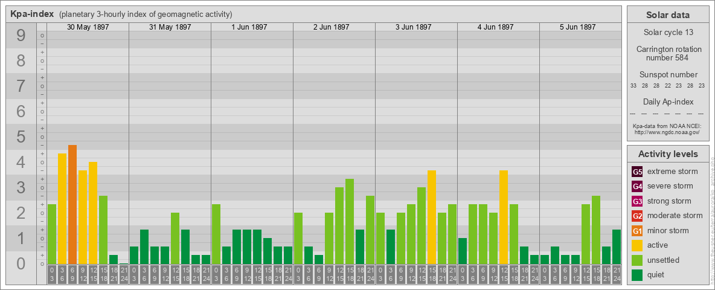Image resolution: width=715 pixels, height=290 pixels.
Task: Click the Kp scale number 9
Action: [21, 36]
